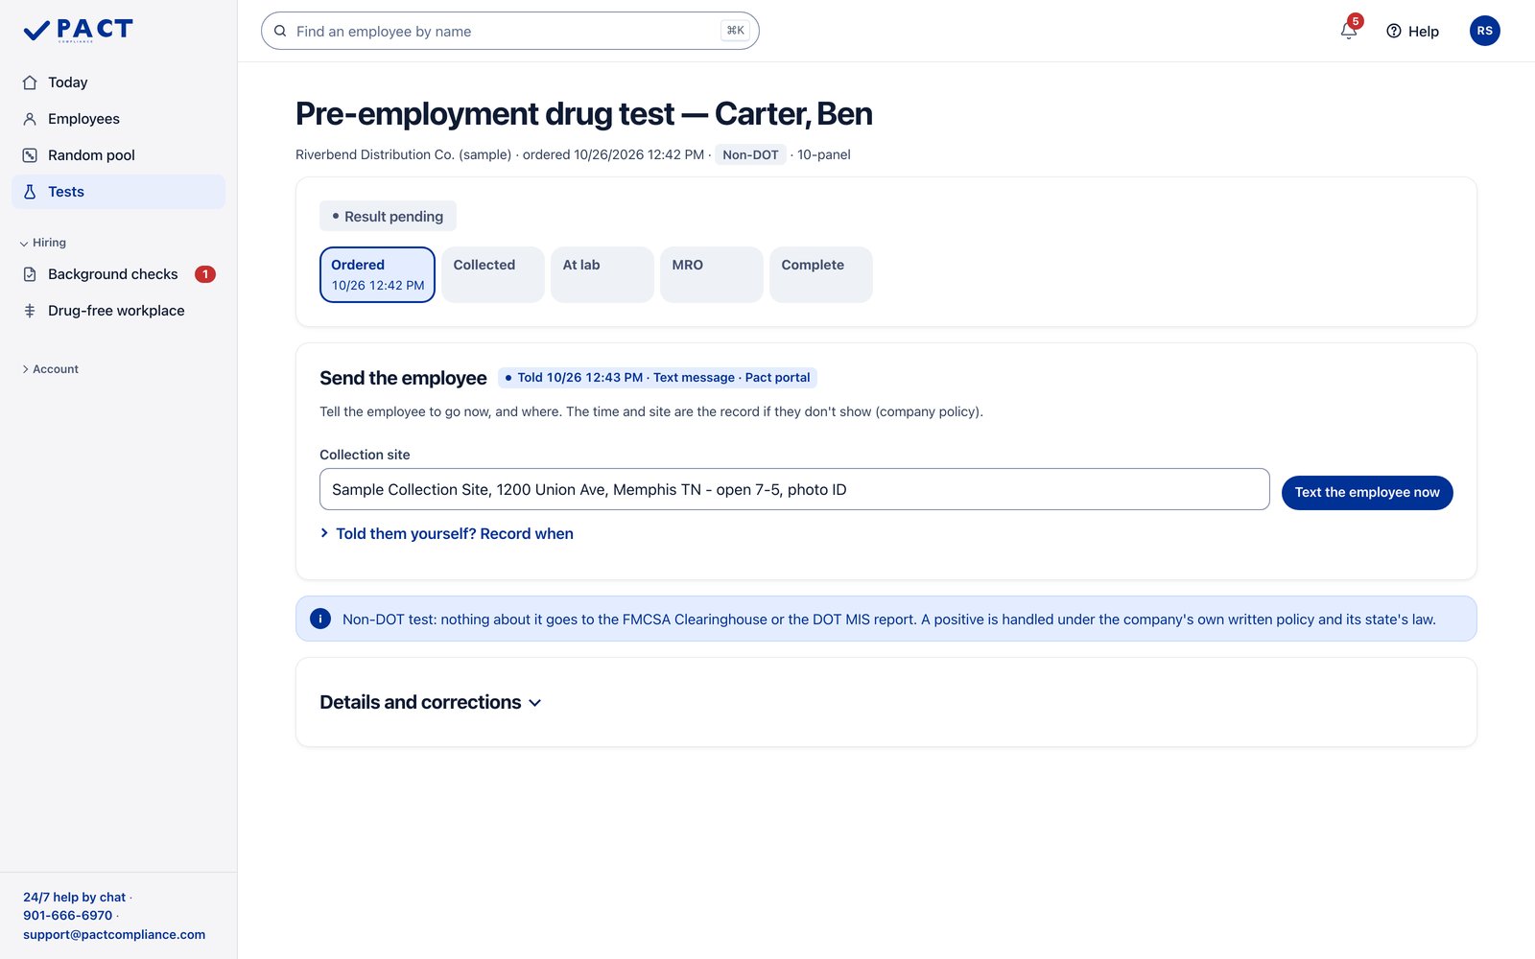This screenshot has width=1535, height=959.
Task: Expand Told them yourself? Record when
Action: [447, 533]
